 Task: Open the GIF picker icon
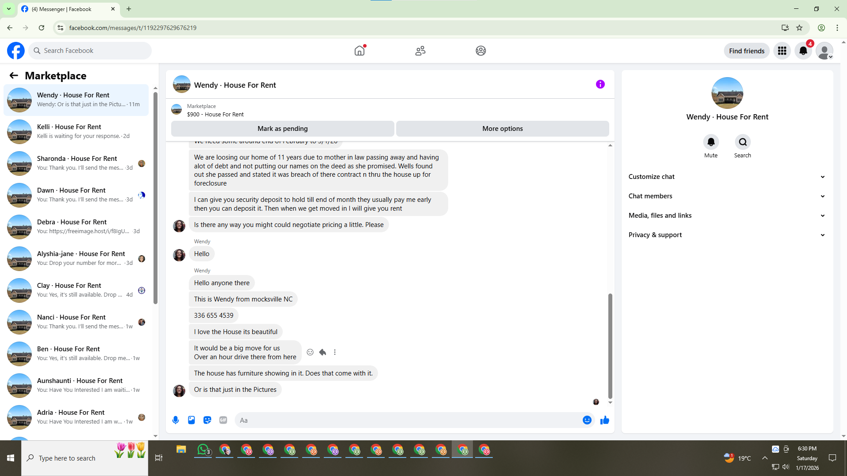coord(223,420)
